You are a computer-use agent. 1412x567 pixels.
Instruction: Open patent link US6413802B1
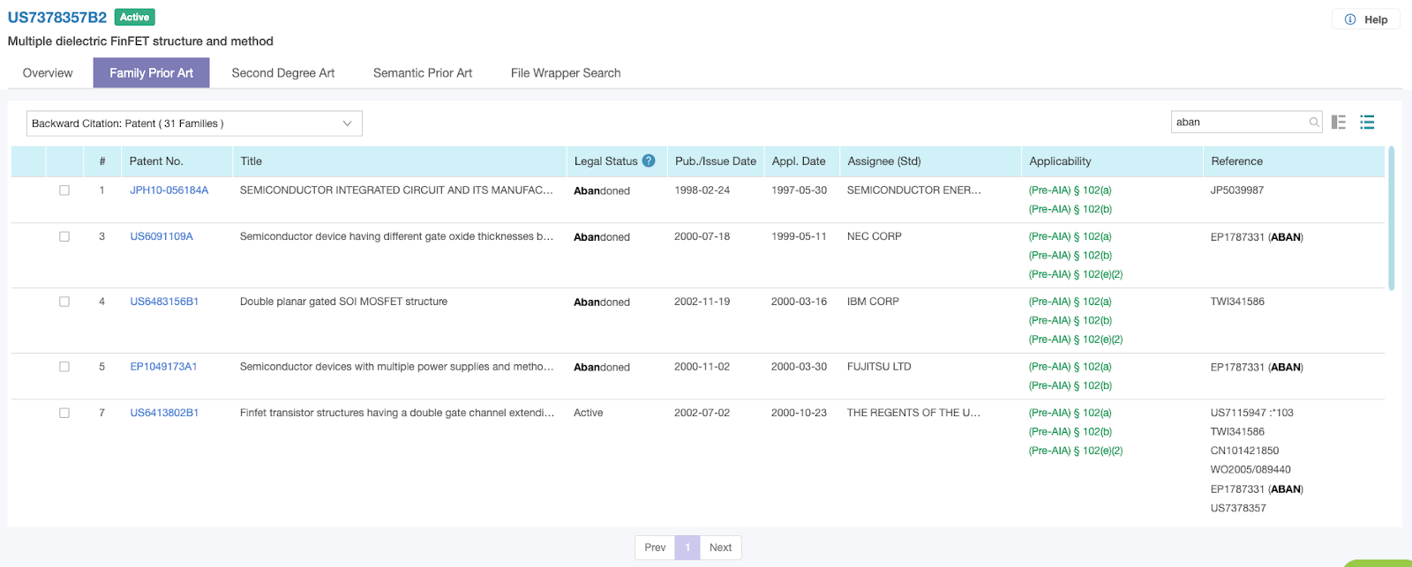click(x=164, y=413)
